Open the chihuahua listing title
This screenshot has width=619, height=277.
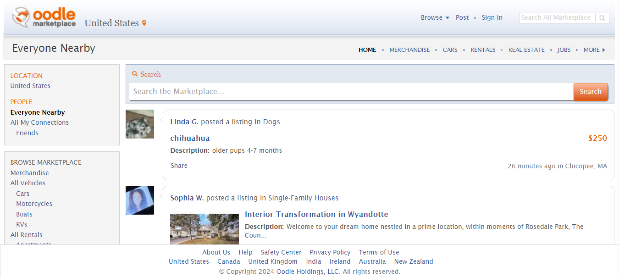[x=190, y=138]
